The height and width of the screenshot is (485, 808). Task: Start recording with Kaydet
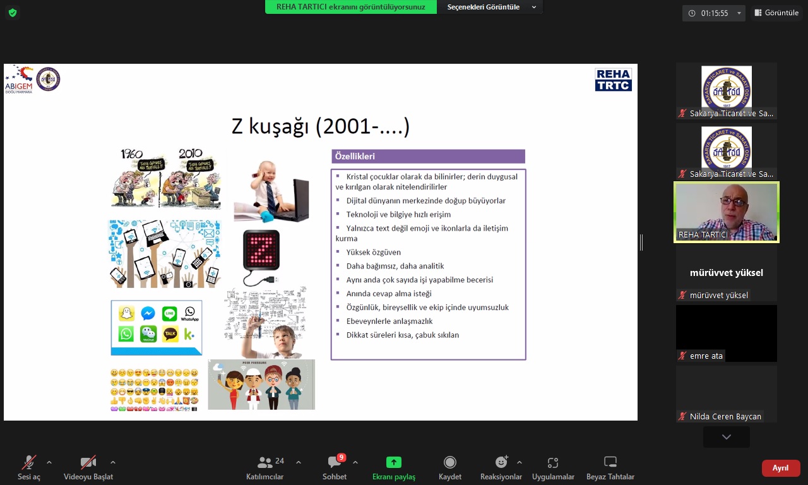tap(450, 468)
